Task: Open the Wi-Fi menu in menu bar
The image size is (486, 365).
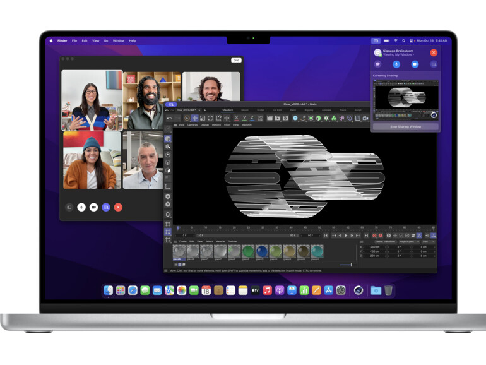Action: click(396, 40)
